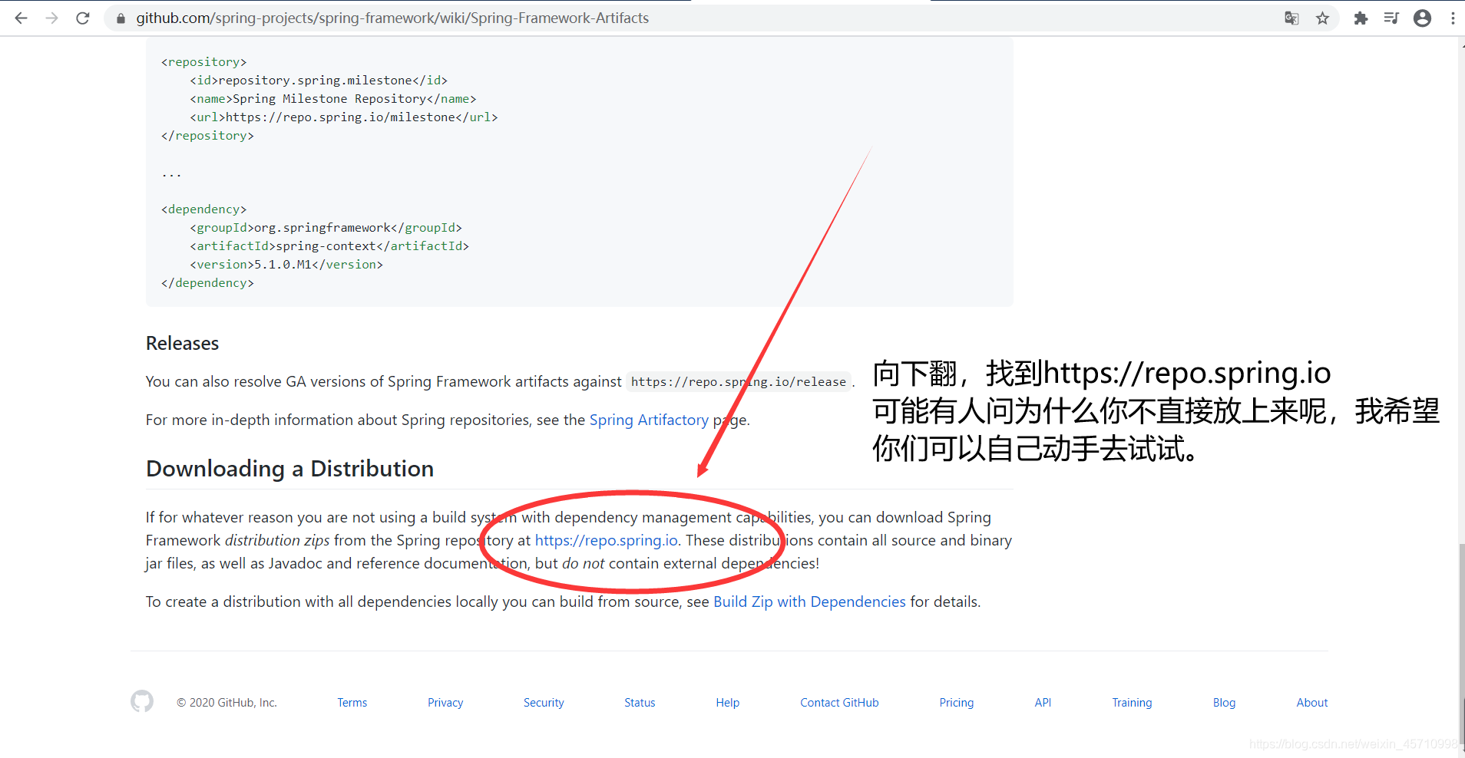
Task: Open the Privacy footer link
Action: point(445,702)
